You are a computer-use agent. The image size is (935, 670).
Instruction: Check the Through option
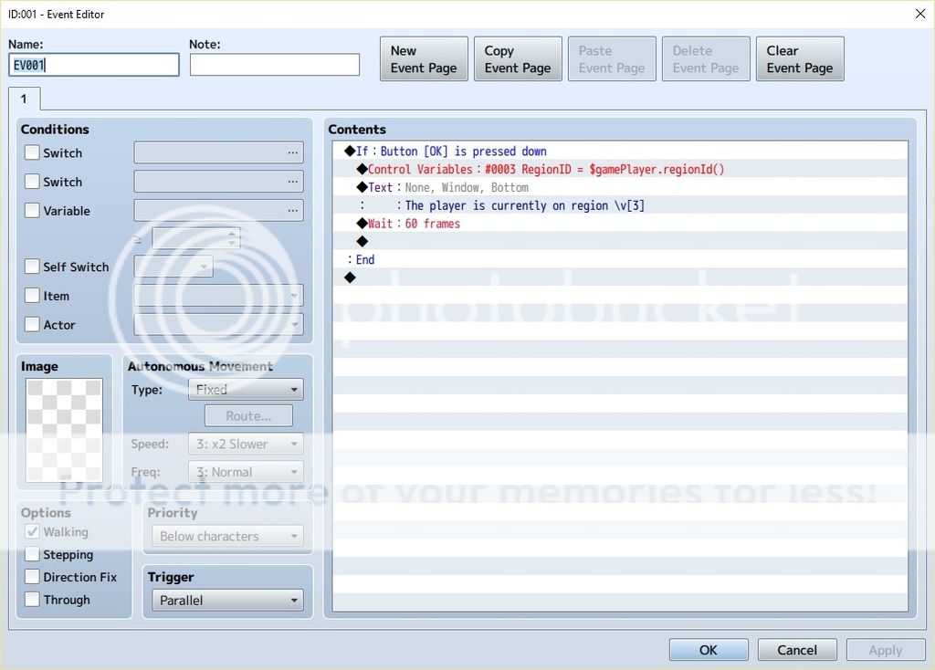tap(33, 600)
